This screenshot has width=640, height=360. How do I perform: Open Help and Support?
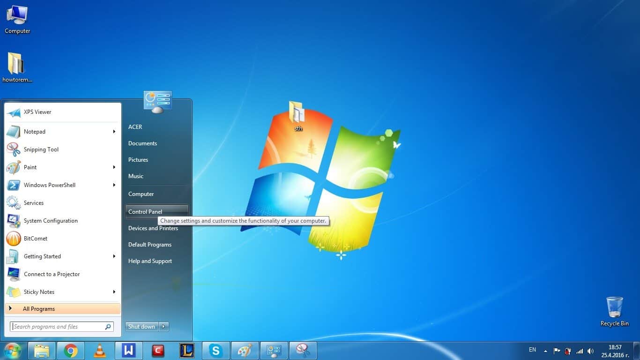(150, 261)
